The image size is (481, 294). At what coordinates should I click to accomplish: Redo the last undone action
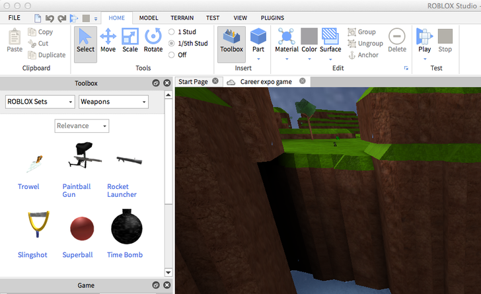coord(62,18)
